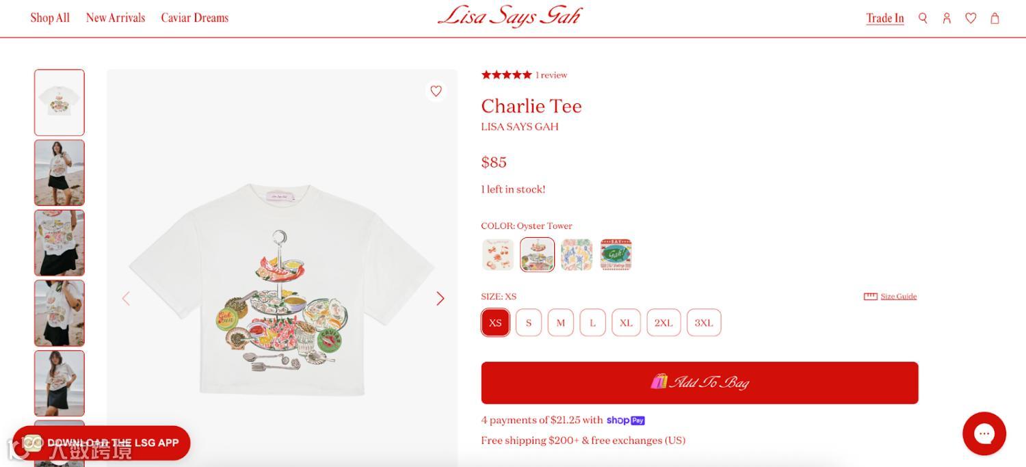Viewport: 1026px width, 467px height.
Task: Open the wishlist heart in header
Action: click(971, 18)
